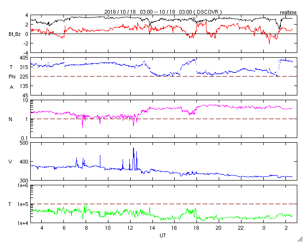Click the '500' tick on velocity panel
This screenshot has height=242, width=303.
click(x=24, y=143)
